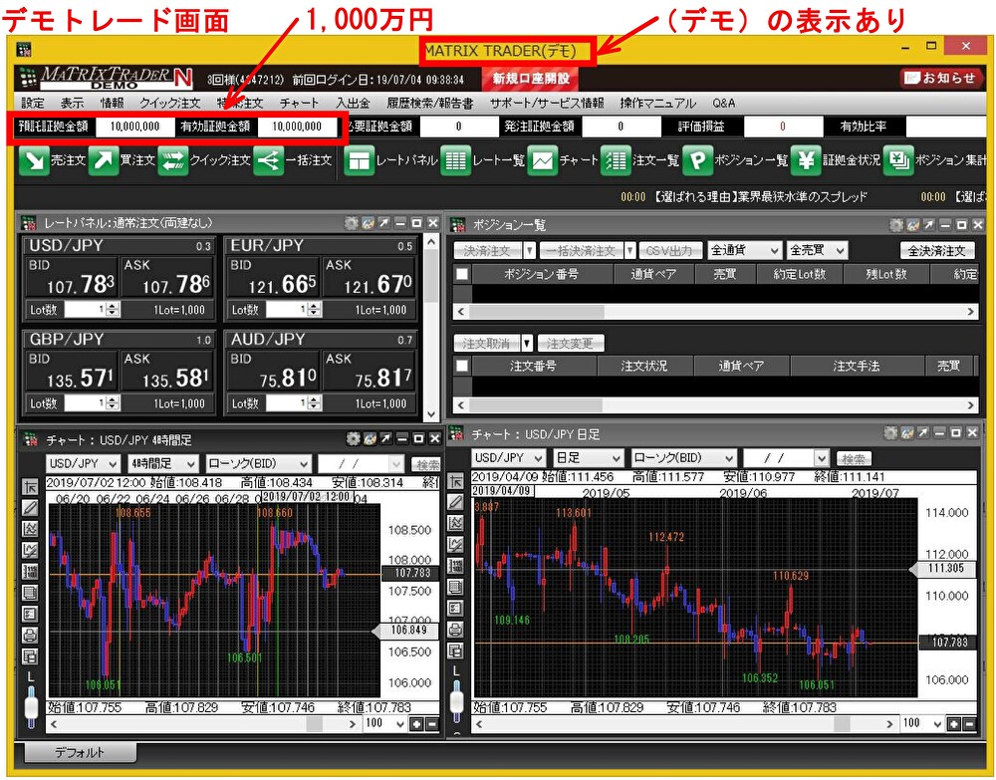Viewport: 996px width, 780px height.
Task: Click the minus zoom icon under the daily chart
Action: [969, 723]
